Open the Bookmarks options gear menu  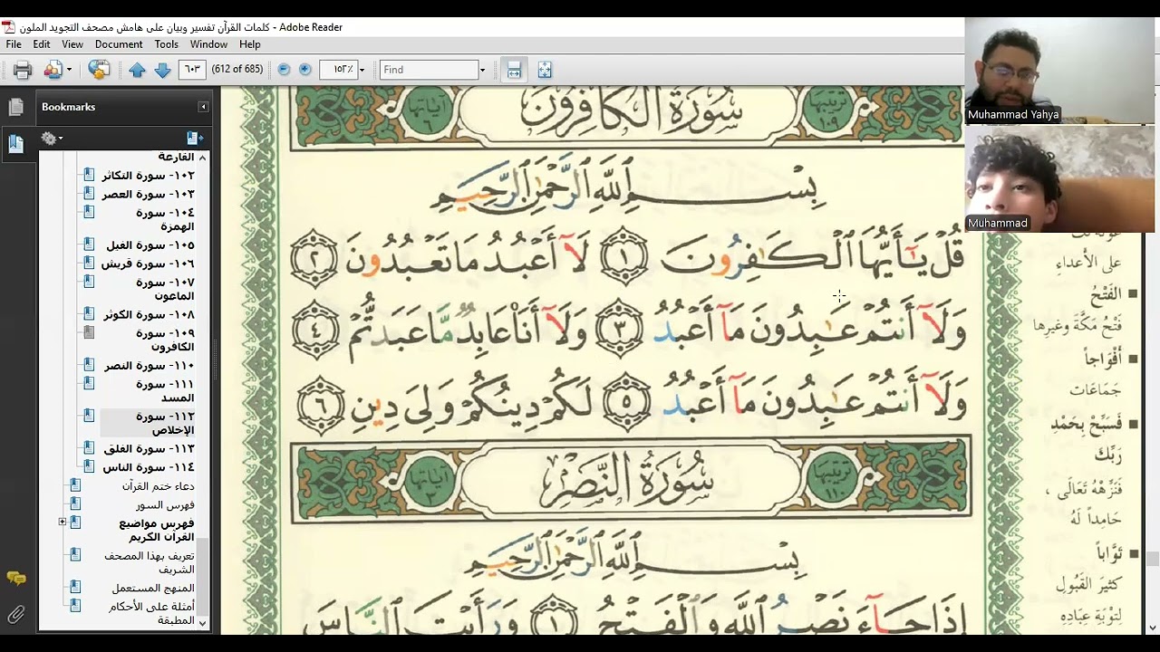click(51, 139)
